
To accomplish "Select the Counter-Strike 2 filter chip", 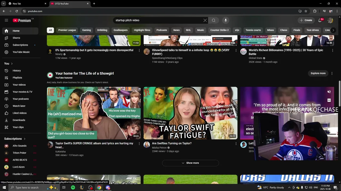I will coord(220,30).
